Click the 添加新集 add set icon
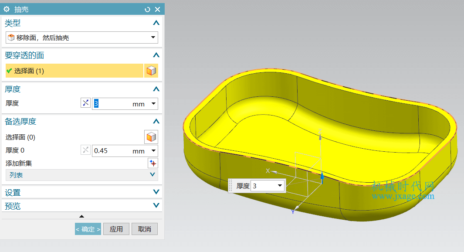Viewport: 464px width, 252px height. tap(152, 163)
